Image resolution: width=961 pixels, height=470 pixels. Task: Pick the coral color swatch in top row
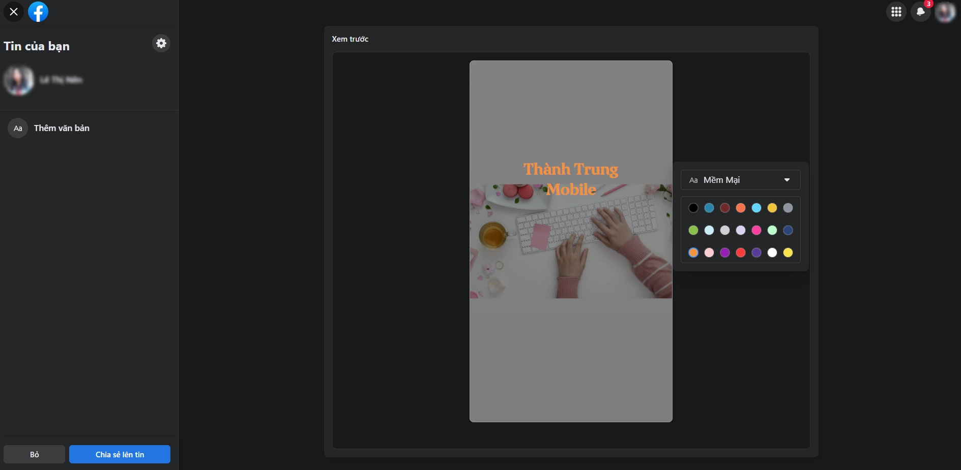741,208
